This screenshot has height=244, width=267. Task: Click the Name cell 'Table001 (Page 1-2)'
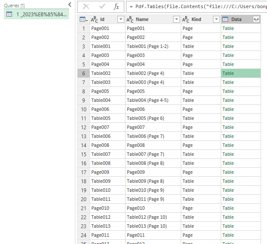[153, 46]
